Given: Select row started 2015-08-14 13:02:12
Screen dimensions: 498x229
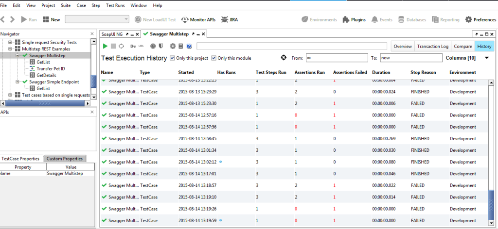Looking at the screenshot, I should pyautogui.click(x=294, y=162).
